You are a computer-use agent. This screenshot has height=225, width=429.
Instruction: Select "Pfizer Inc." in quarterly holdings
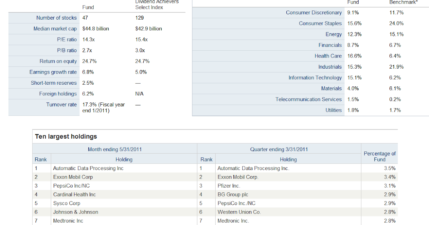point(229,186)
